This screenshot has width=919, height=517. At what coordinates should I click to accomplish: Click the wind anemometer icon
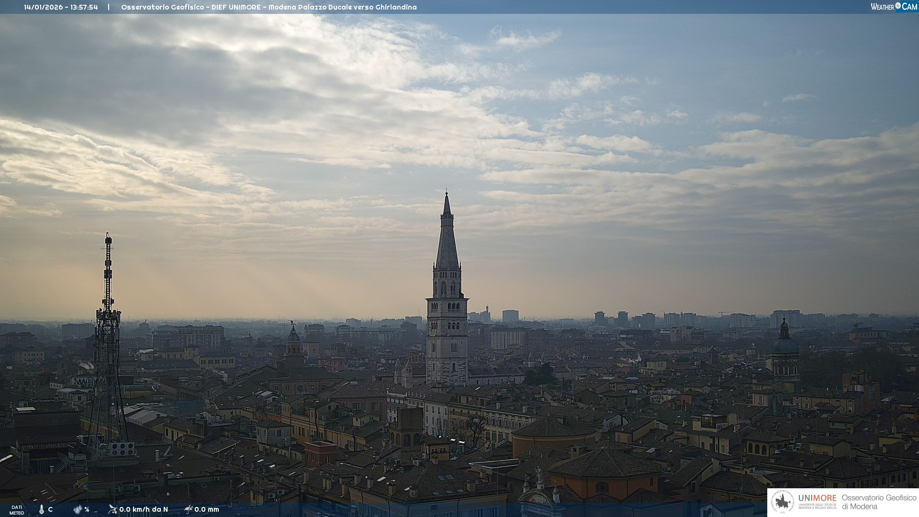(x=112, y=509)
